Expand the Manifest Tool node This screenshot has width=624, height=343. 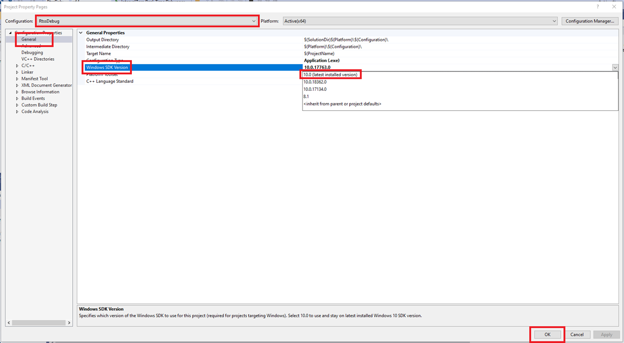(17, 79)
